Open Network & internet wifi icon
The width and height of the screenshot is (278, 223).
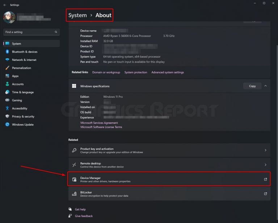pos(7,60)
